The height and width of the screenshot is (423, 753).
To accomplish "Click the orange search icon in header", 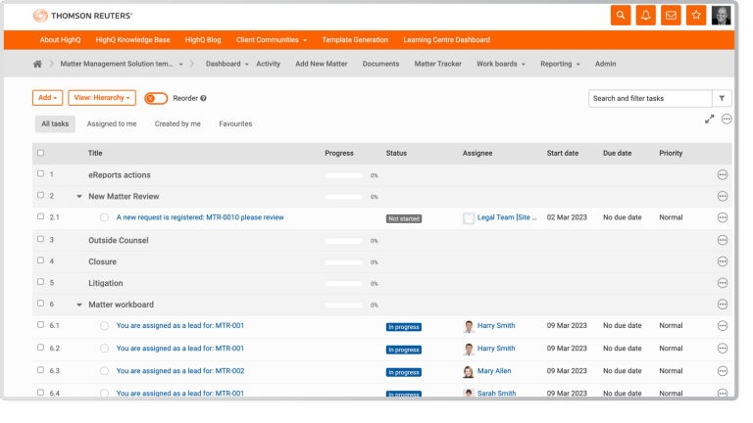I will click(621, 16).
